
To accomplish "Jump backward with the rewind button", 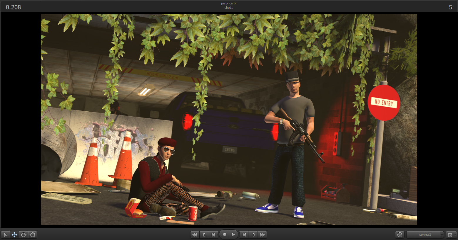I will click(x=195, y=235).
